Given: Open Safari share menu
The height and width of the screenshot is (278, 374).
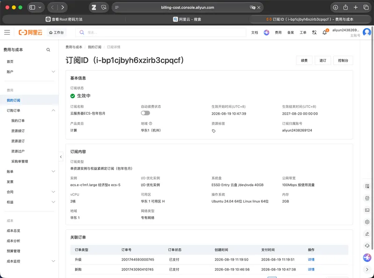Looking at the screenshot, I should 345,7.
